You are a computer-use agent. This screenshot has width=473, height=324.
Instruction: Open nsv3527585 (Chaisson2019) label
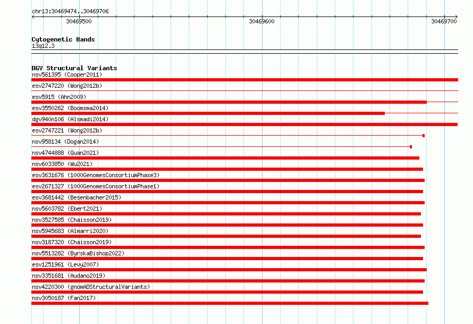(x=72, y=220)
